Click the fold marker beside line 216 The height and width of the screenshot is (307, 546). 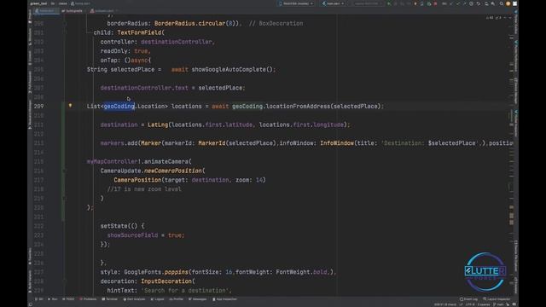(65, 171)
